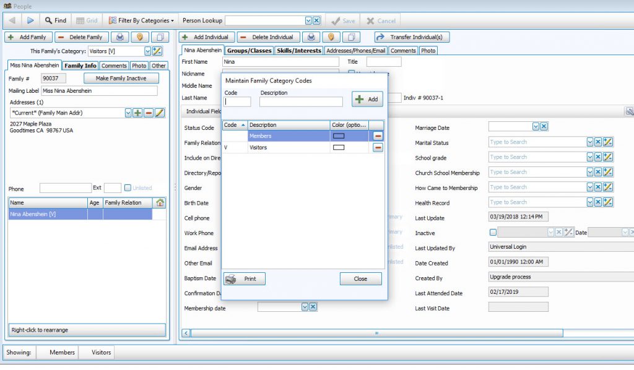Clear the Marriage Date field with X icon
This screenshot has width=634, height=370.
(x=544, y=127)
